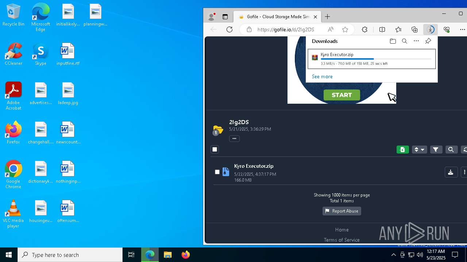
Task: Select inputfine.rtf document on desktop
Action: [68, 54]
